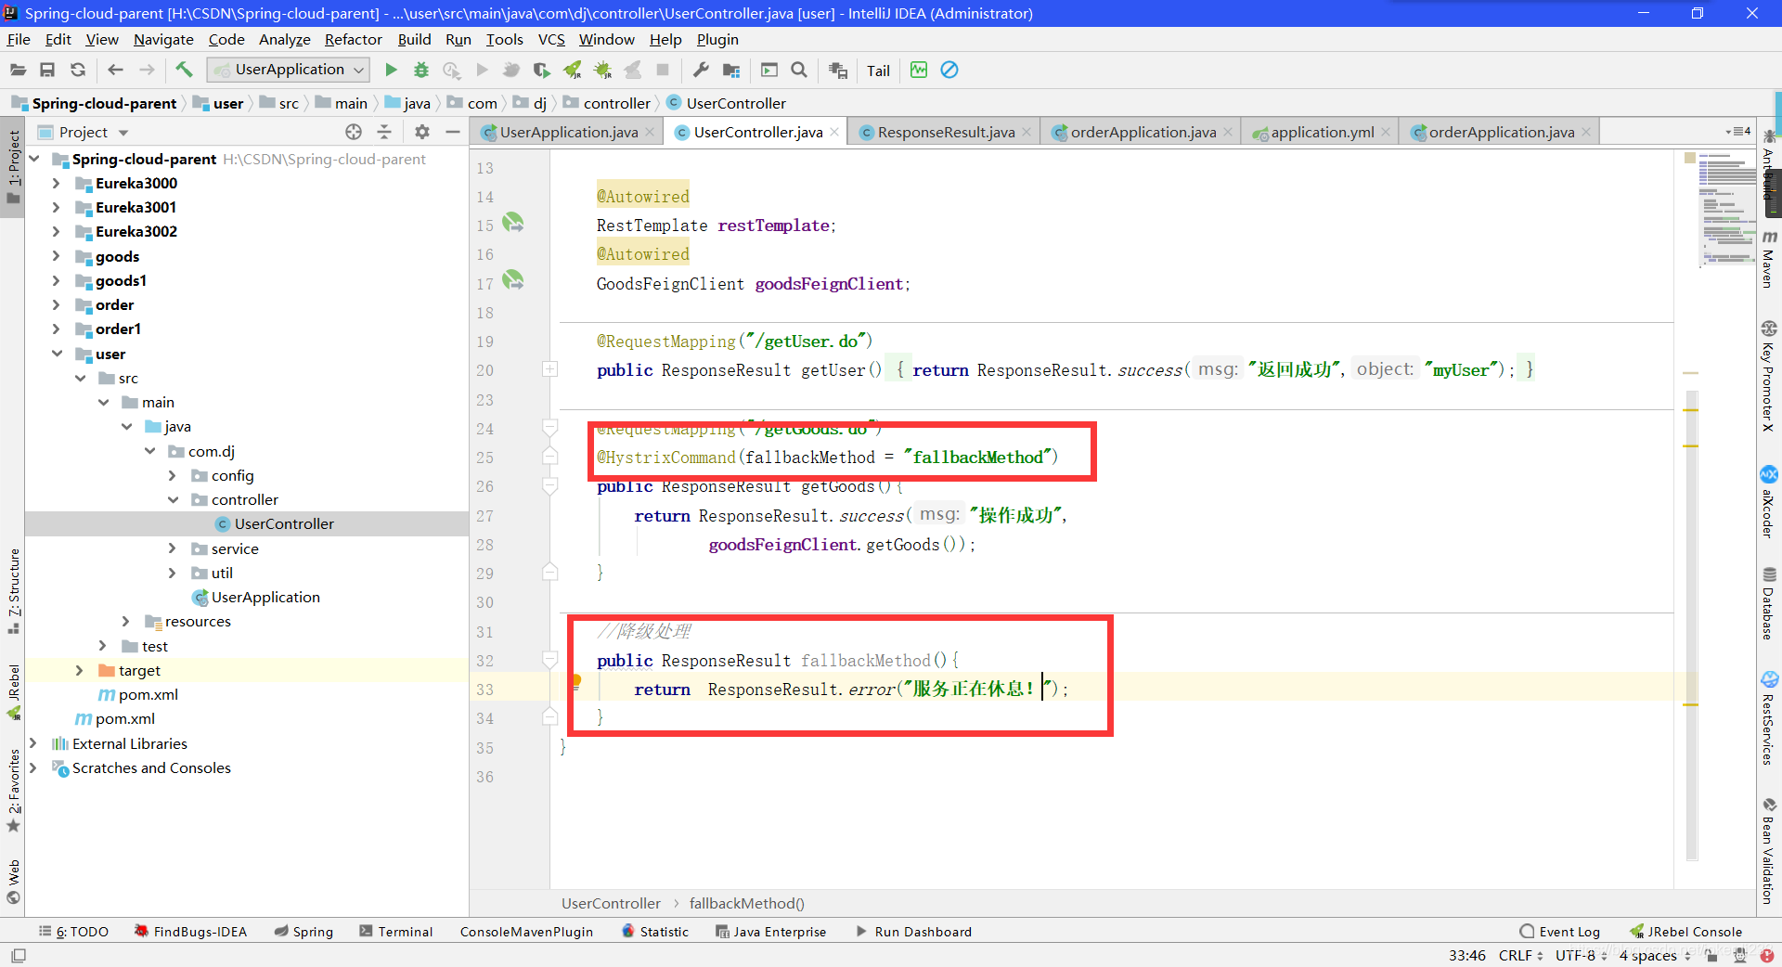
Task: Start debugging with the green bug icon
Action: [x=421, y=70]
